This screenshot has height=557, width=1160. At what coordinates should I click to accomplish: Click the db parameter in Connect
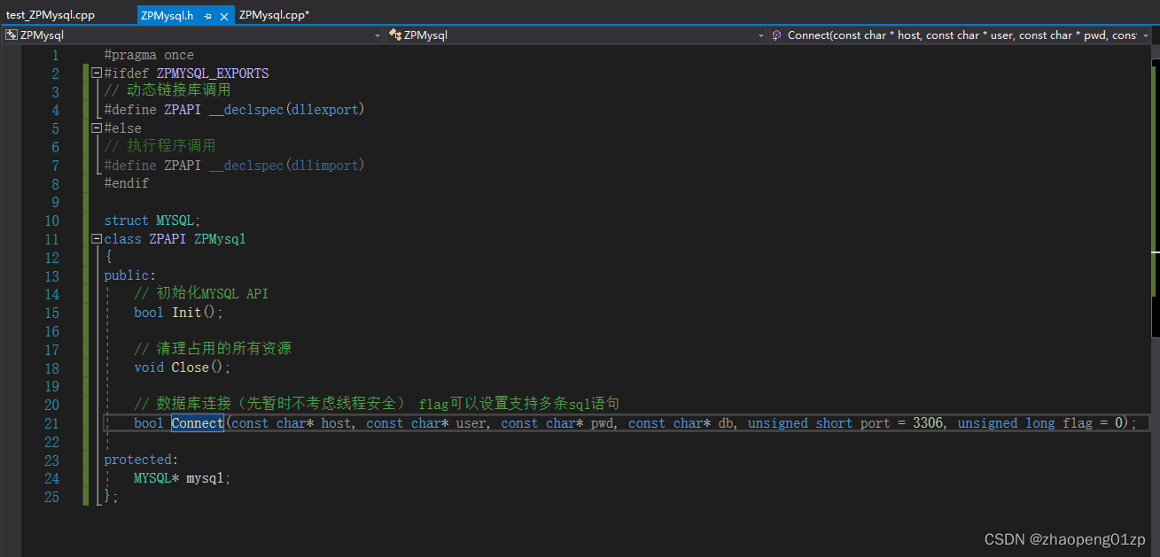click(x=725, y=423)
